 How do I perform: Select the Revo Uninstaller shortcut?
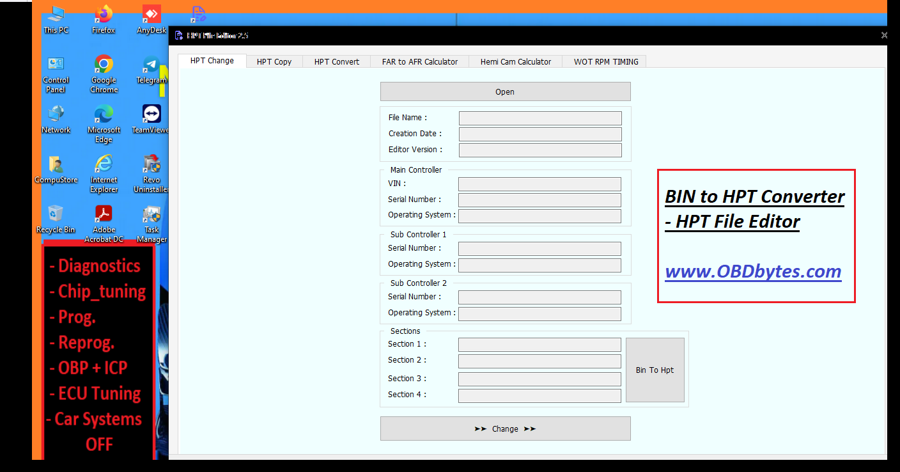(x=151, y=168)
